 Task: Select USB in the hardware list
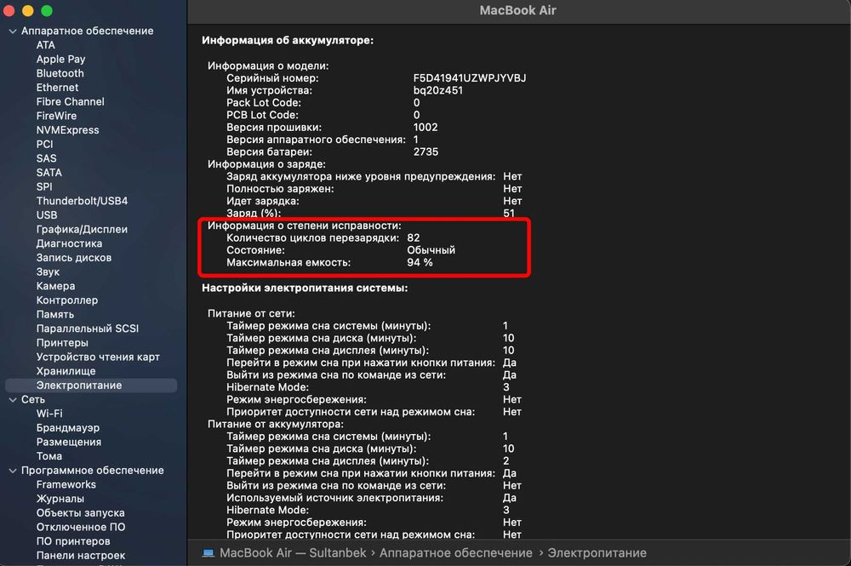[x=47, y=214]
